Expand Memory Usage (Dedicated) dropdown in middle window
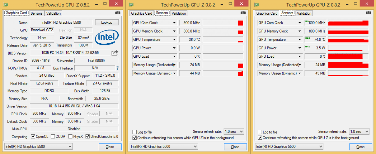 point(174,65)
